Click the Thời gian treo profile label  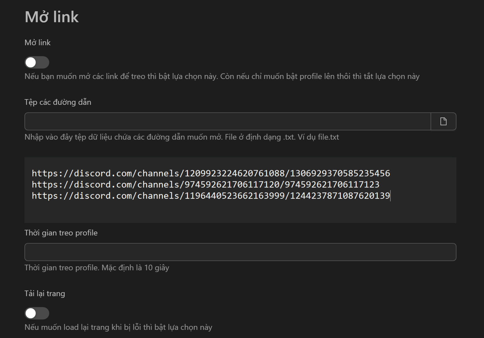coord(61,233)
